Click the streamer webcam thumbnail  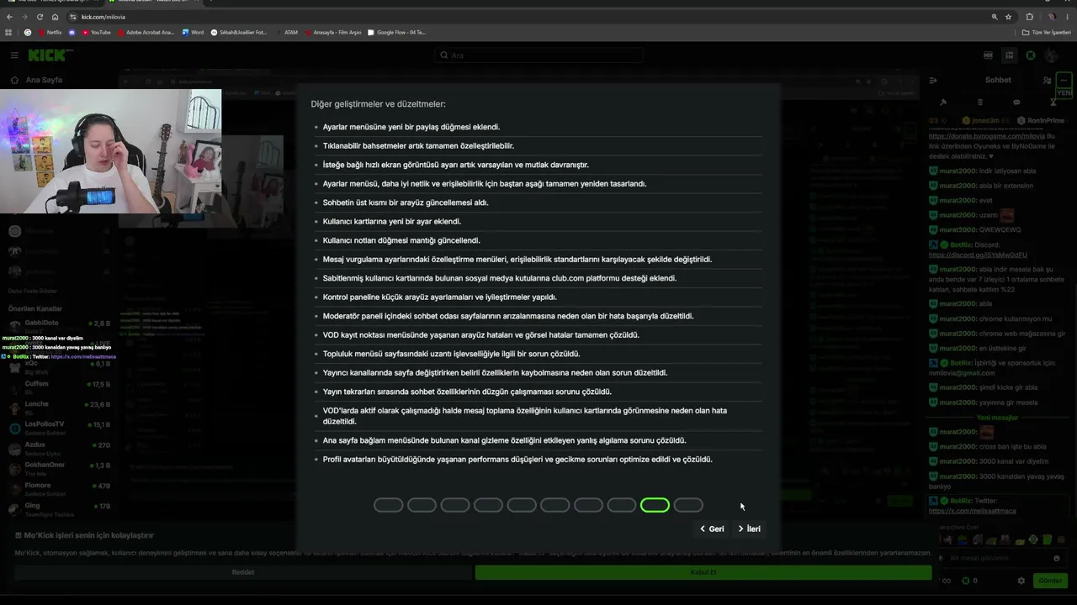click(x=110, y=151)
